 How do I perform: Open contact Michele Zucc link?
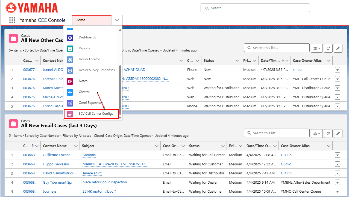click(53, 97)
